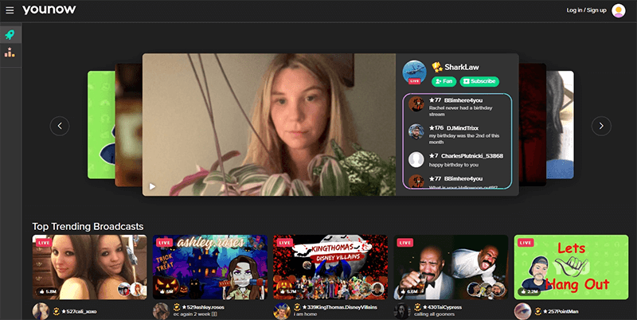
Task: Open 527cali_xoxo broadcast thumbnail
Action: coord(90,267)
